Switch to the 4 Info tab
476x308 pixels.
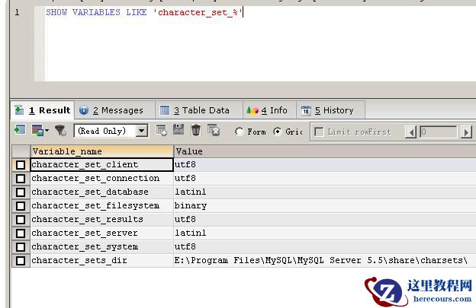pos(269,110)
